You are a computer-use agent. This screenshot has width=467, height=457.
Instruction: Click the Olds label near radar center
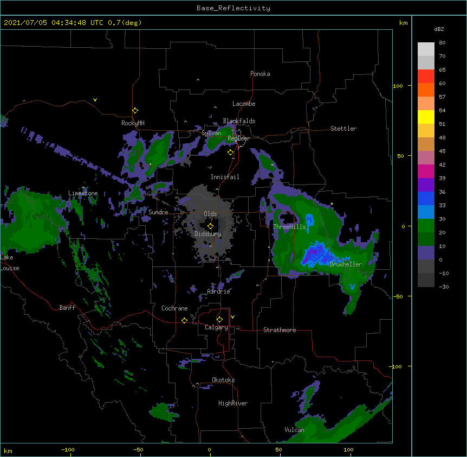[210, 214]
